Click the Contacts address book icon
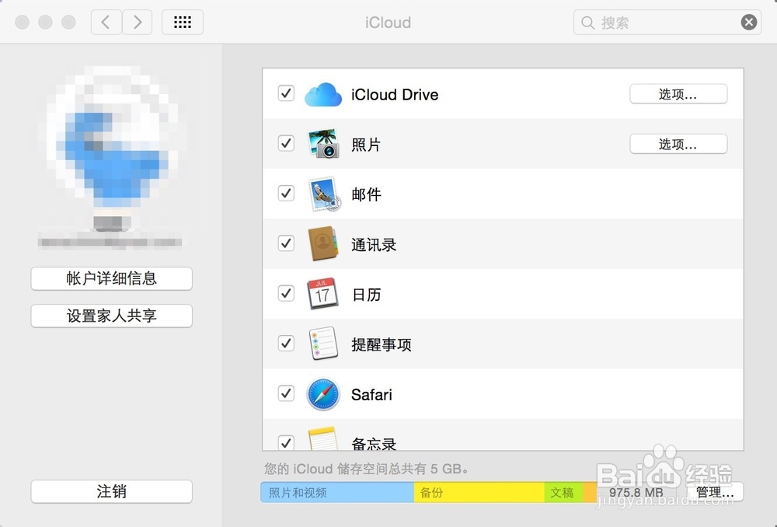The width and height of the screenshot is (777, 527). (323, 243)
